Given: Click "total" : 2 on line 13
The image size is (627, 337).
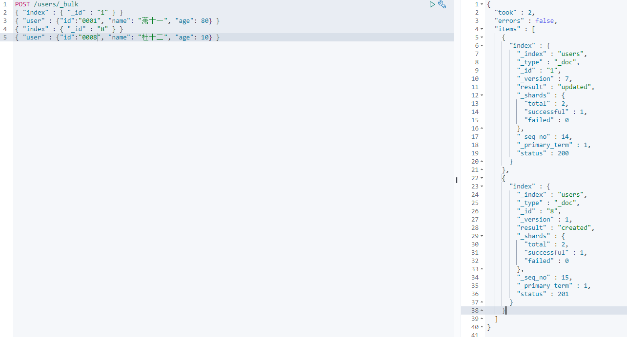Looking at the screenshot, I should coord(546,104).
